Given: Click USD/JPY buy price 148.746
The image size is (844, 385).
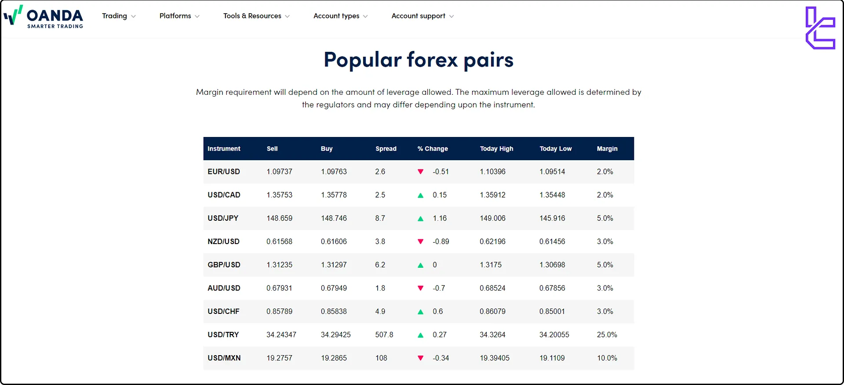Looking at the screenshot, I should [334, 218].
